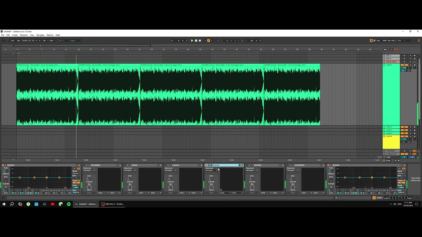Open the GOLDS plug-in wrench icon
Viewport: 422px width, 237px height.
pyautogui.click(x=130, y=165)
